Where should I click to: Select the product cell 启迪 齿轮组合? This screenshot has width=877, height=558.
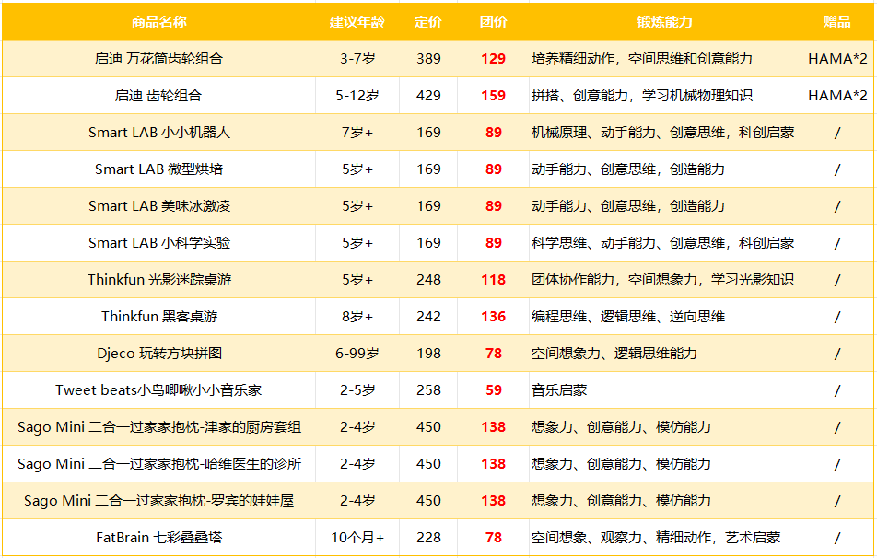point(158,96)
